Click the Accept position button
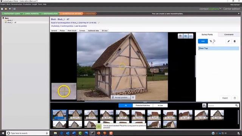 click(x=121, y=97)
